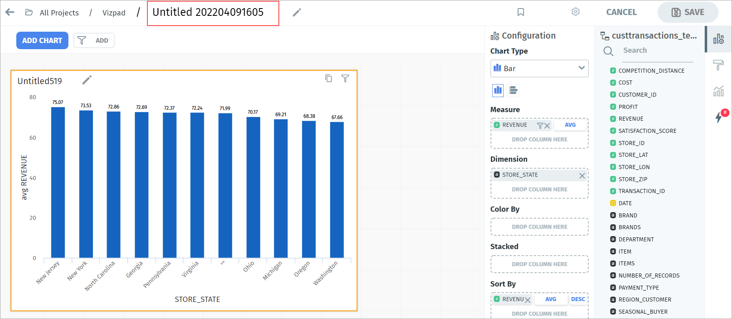The height and width of the screenshot is (319, 732).
Task: Select the SATISFACTION_SCORE column
Action: tap(647, 131)
